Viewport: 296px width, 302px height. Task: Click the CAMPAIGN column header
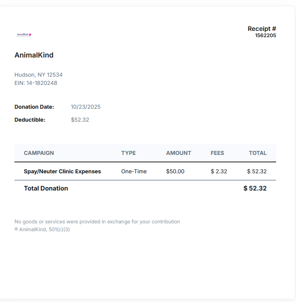(x=39, y=153)
